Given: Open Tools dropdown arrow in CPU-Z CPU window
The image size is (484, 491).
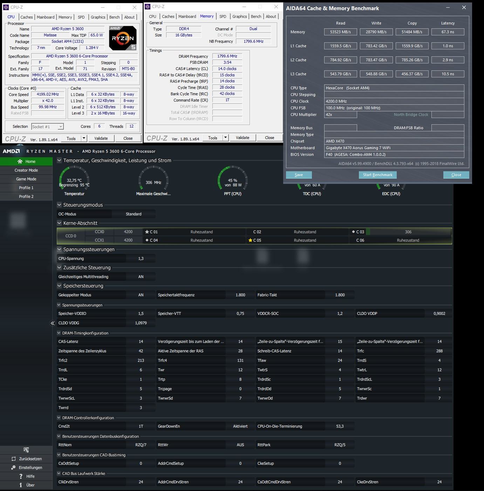Looking at the screenshot, I should click(x=84, y=138).
